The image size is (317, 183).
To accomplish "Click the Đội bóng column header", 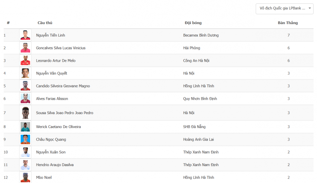I will coord(193,23).
